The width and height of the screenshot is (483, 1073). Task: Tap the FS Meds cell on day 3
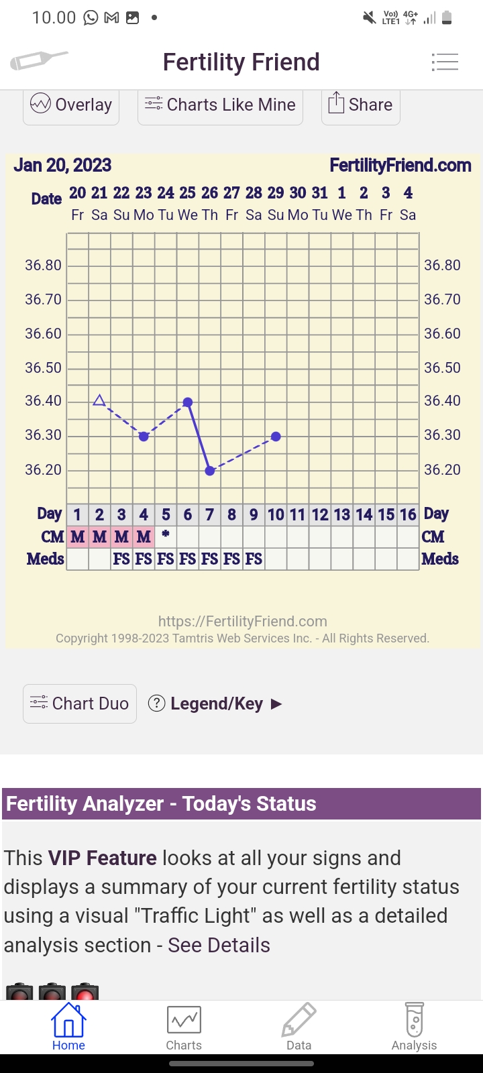121,559
